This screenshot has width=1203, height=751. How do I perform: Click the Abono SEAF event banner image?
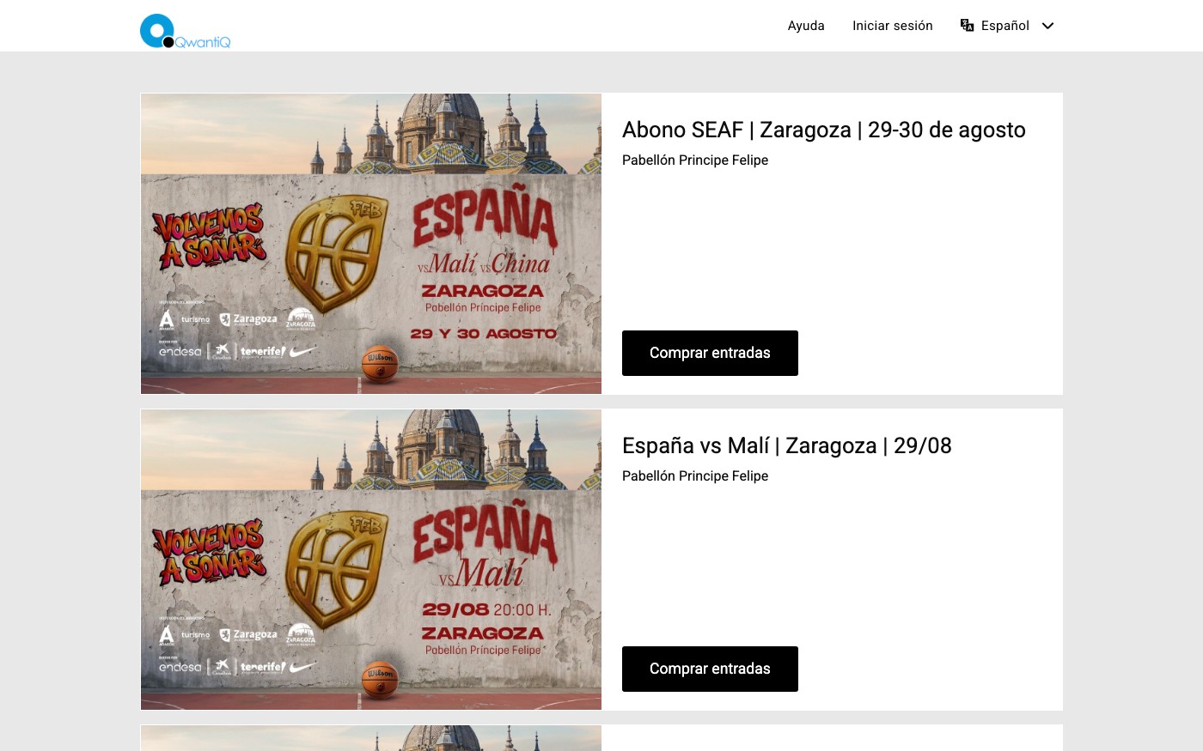coord(371,244)
